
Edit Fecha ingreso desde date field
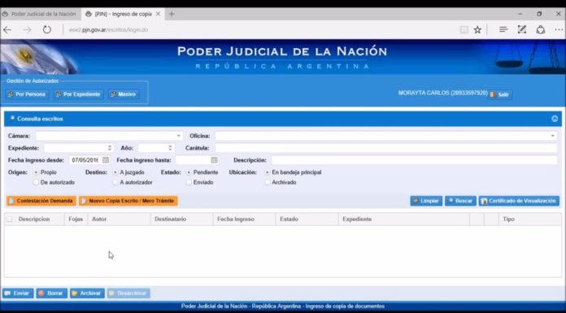point(85,160)
